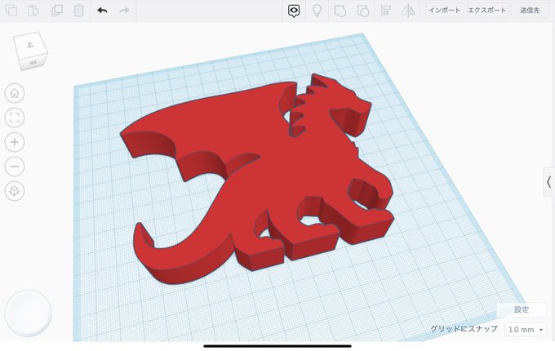
Task: Click the Delete trash can icon
Action: pyautogui.click(x=79, y=11)
